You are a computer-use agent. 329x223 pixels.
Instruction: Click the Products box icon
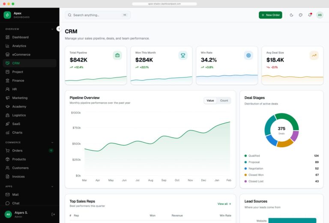point(8,159)
